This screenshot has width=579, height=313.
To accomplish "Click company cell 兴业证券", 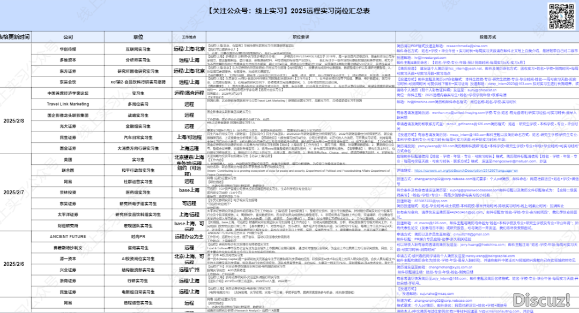I will pos(68,270).
